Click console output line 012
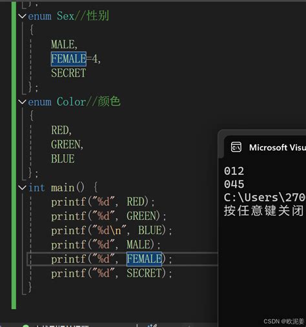Screen dimensions: 306x327 tap(234, 171)
